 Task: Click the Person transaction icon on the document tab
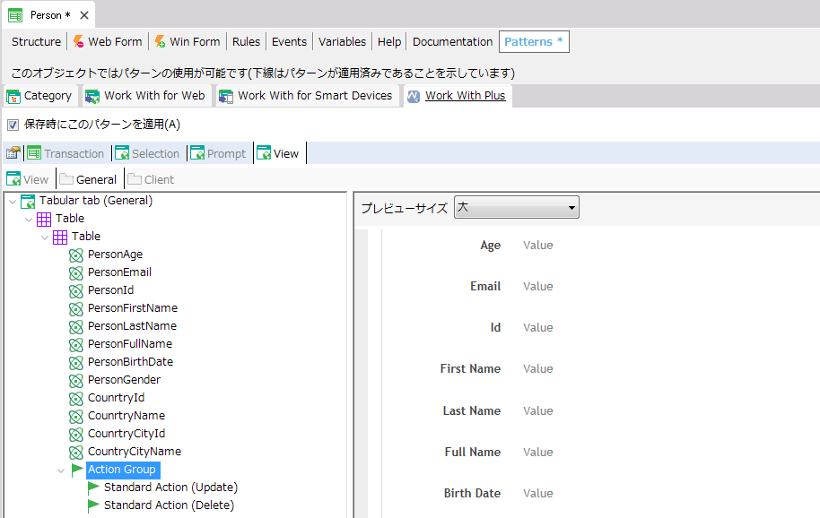pos(16,14)
